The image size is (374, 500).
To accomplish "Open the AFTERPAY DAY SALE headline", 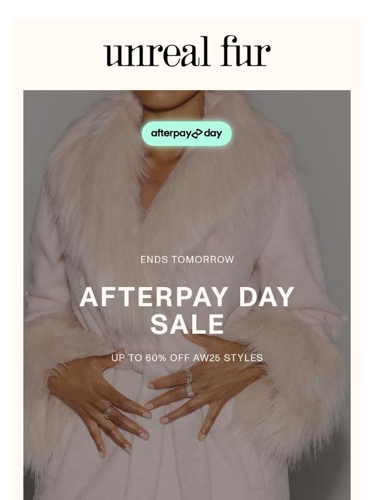I will point(187,310).
